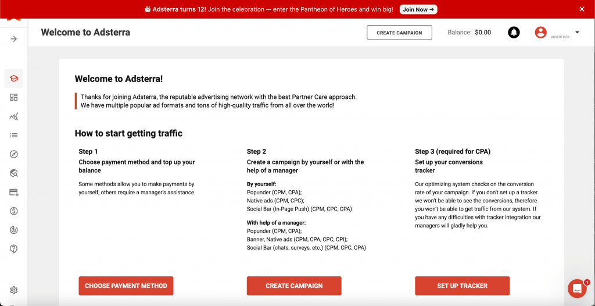Click the red user avatar icon
The height and width of the screenshot is (306, 595).
tap(540, 33)
